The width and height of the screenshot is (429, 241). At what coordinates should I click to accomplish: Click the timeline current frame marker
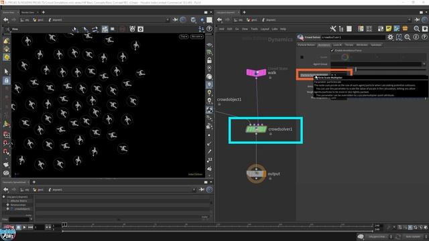coord(64,225)
